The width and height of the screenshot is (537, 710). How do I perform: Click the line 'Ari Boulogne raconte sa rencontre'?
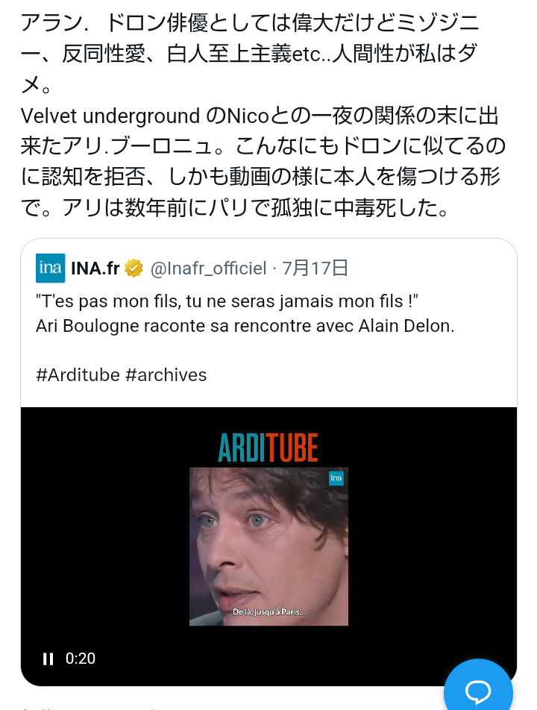click(245, 326)
